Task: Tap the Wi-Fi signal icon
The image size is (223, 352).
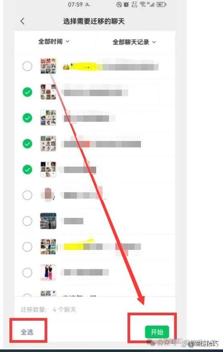Action: click(x=142, y=4)
